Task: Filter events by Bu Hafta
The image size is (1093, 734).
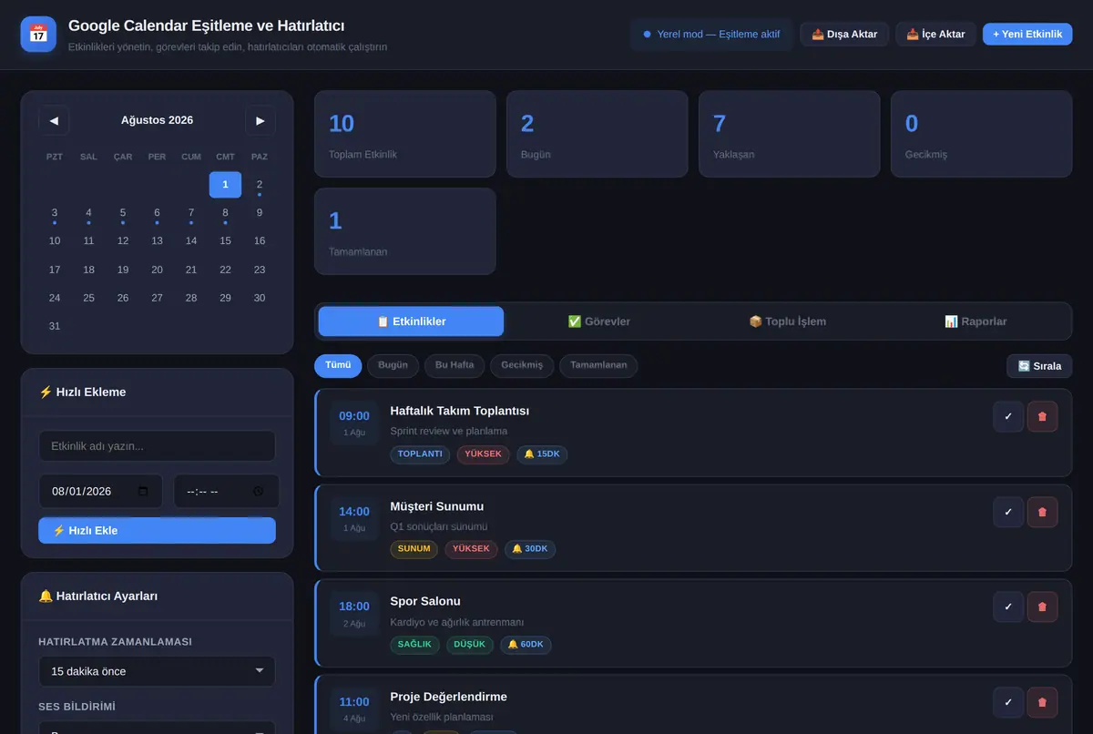Action: 455,365
